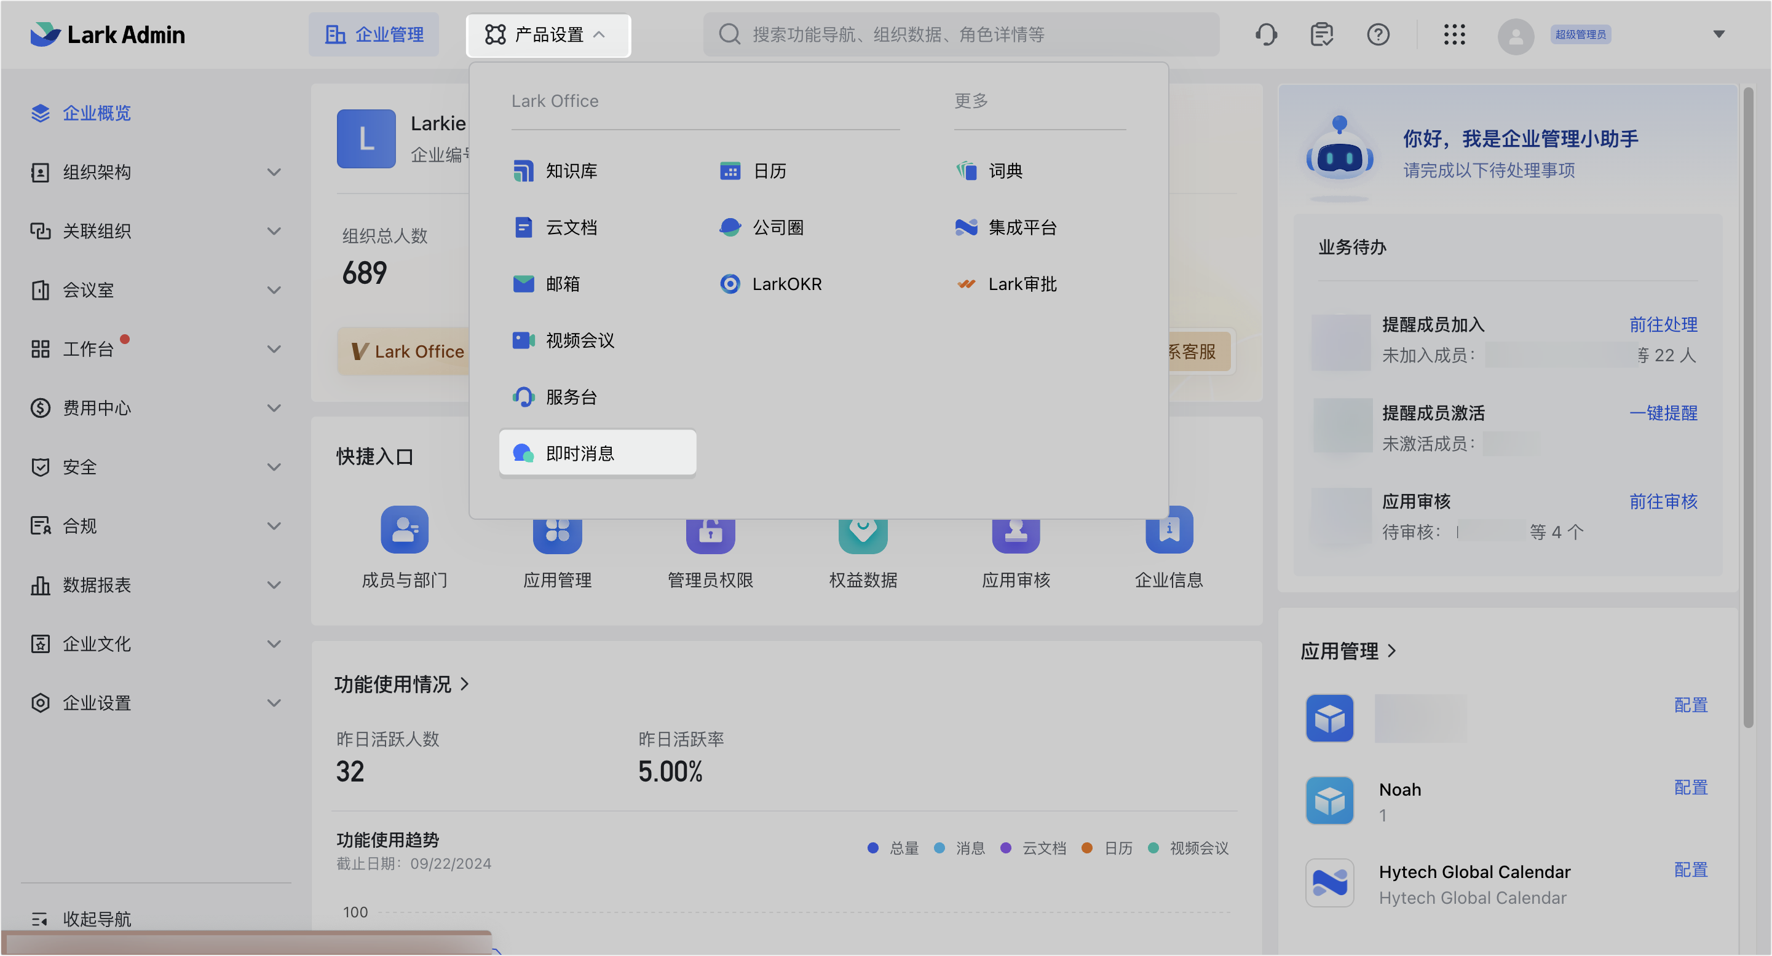Open the task checklist icon in header
1772x956 pixels.
(x=1321, y=34)
